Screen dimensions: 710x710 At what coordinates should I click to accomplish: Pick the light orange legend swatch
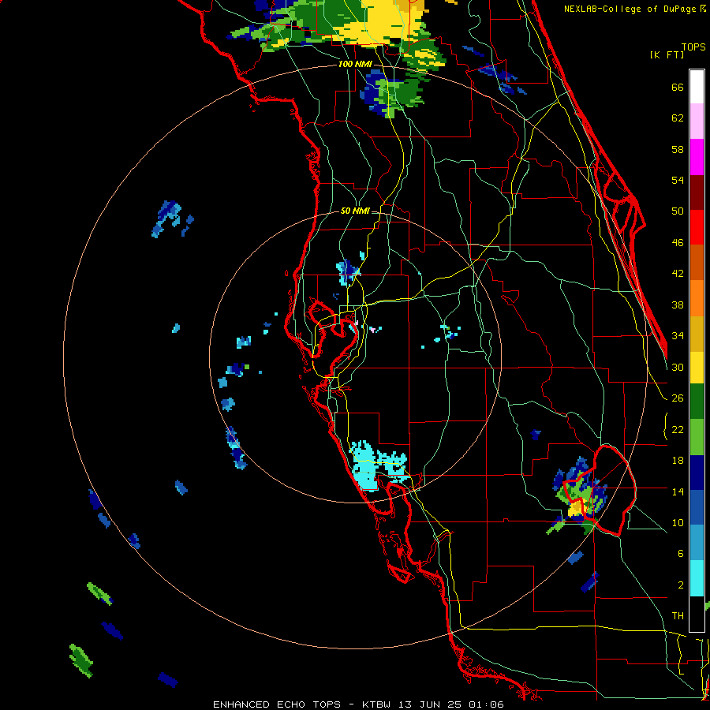pos(697,298)
